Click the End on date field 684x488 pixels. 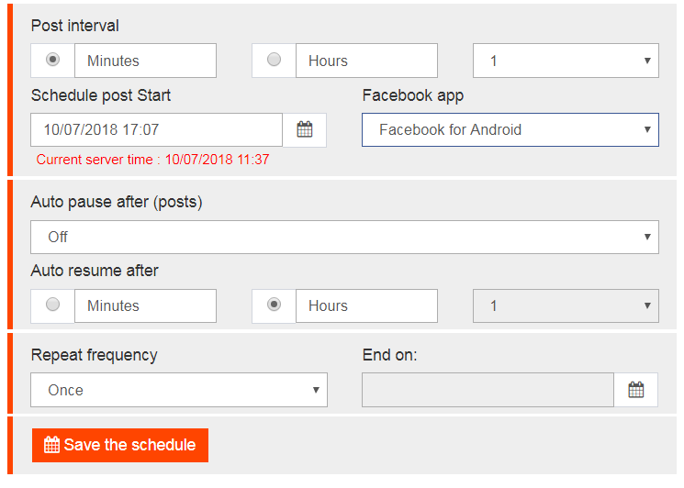[488, 390]
